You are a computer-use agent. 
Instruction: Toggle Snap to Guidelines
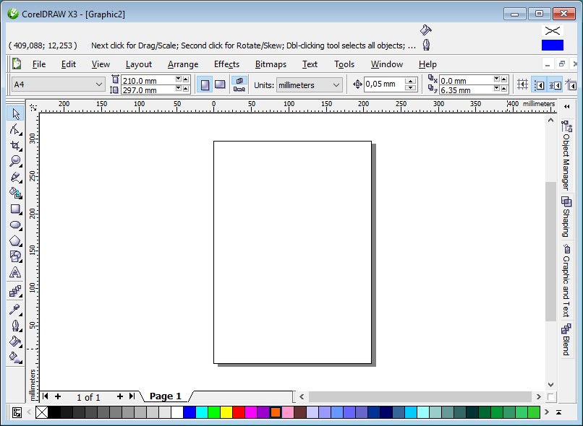[x=539, y=85]
